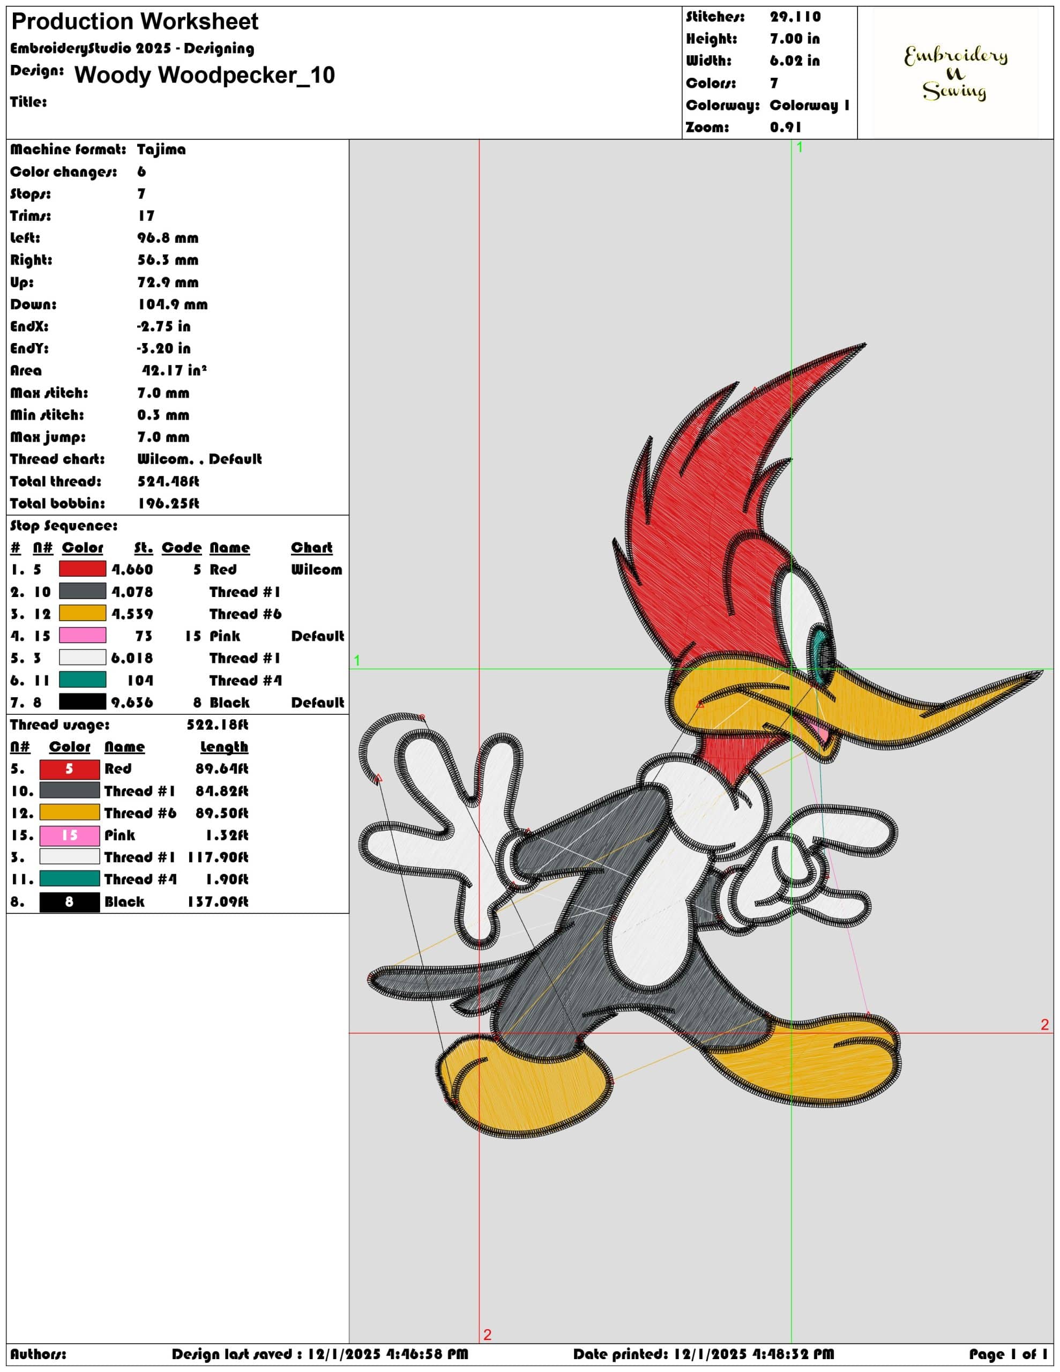
Task: Select the Right value 56.3 mm
Action: click(x=168, y=260)
